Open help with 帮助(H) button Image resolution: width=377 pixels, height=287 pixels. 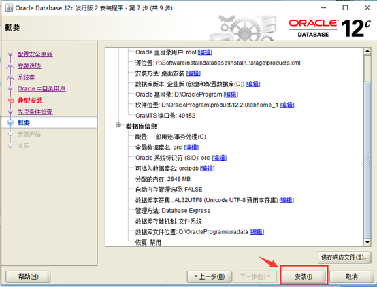[28, 277]
